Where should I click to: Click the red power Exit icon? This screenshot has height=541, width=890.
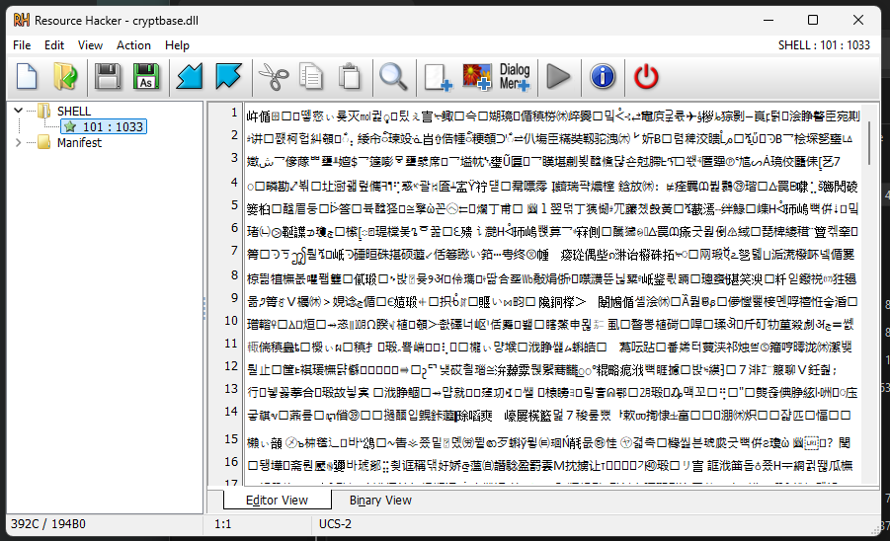coord(646,76)
